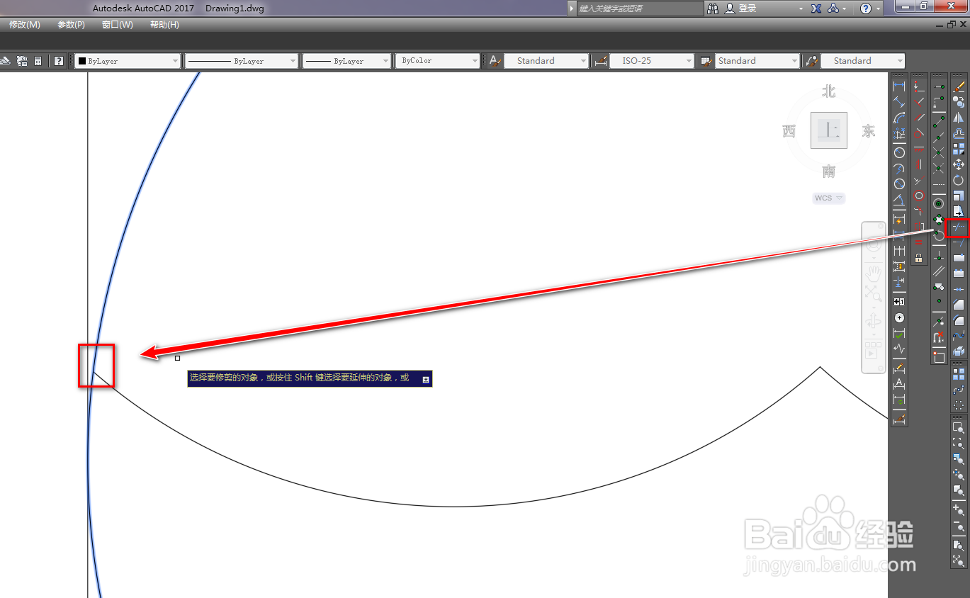Open the Autodesk Exchange X button
The height and width of the screenshot is (598, 970).
(x=816, y=9)
